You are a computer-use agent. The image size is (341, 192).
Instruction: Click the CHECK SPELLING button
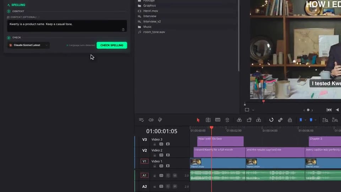pyautogui.click(x=112, y=45)
